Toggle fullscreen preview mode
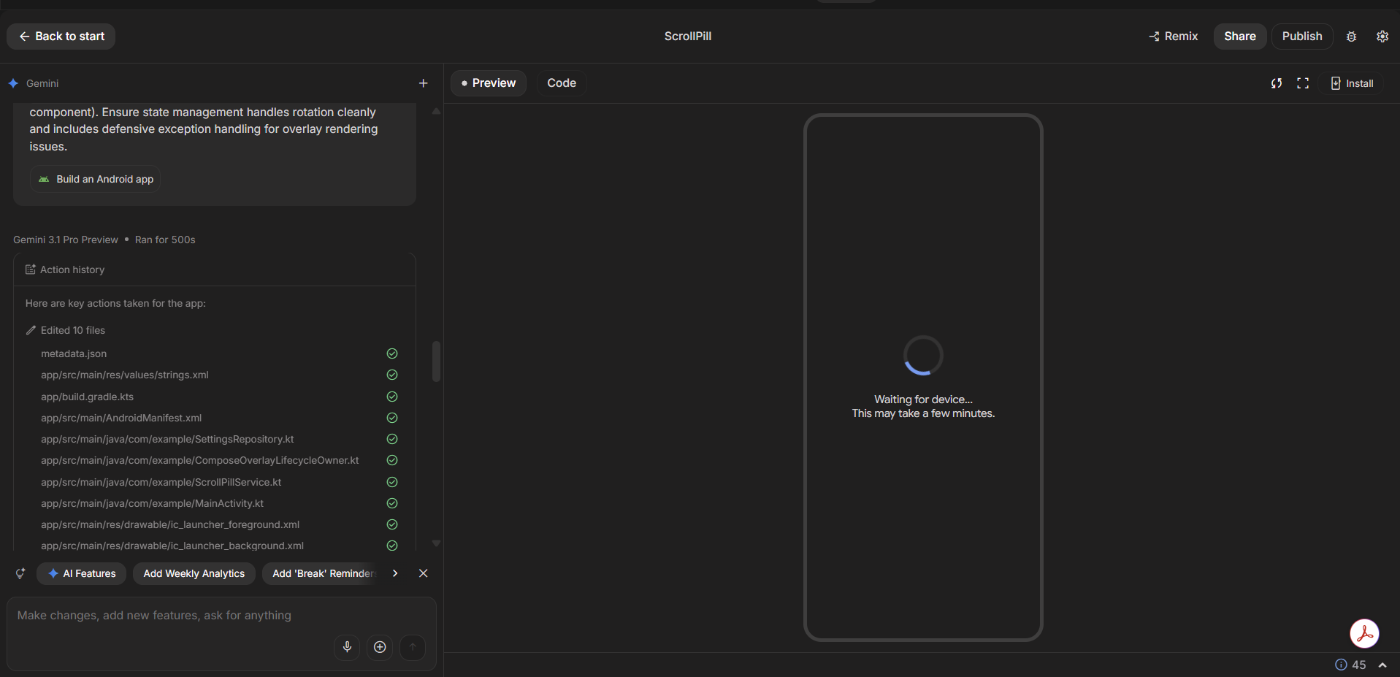Image resolution: width=1400 pixels, height=677 pixels. (x=1302, y=83)
